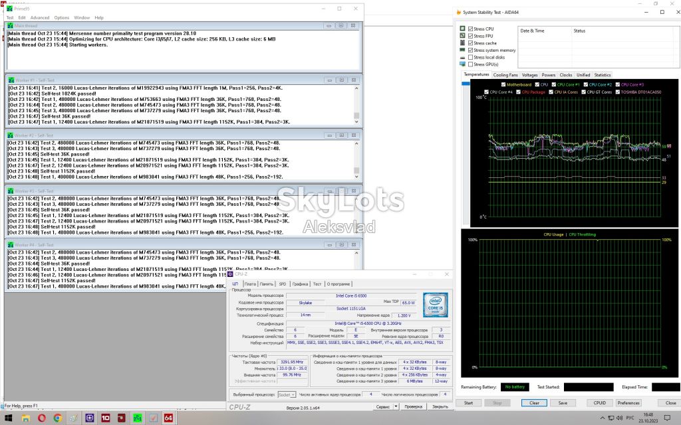Show hidden system tray icons
Image resolution: width=681 pixels, height=425 pixels.
(603, 418)
